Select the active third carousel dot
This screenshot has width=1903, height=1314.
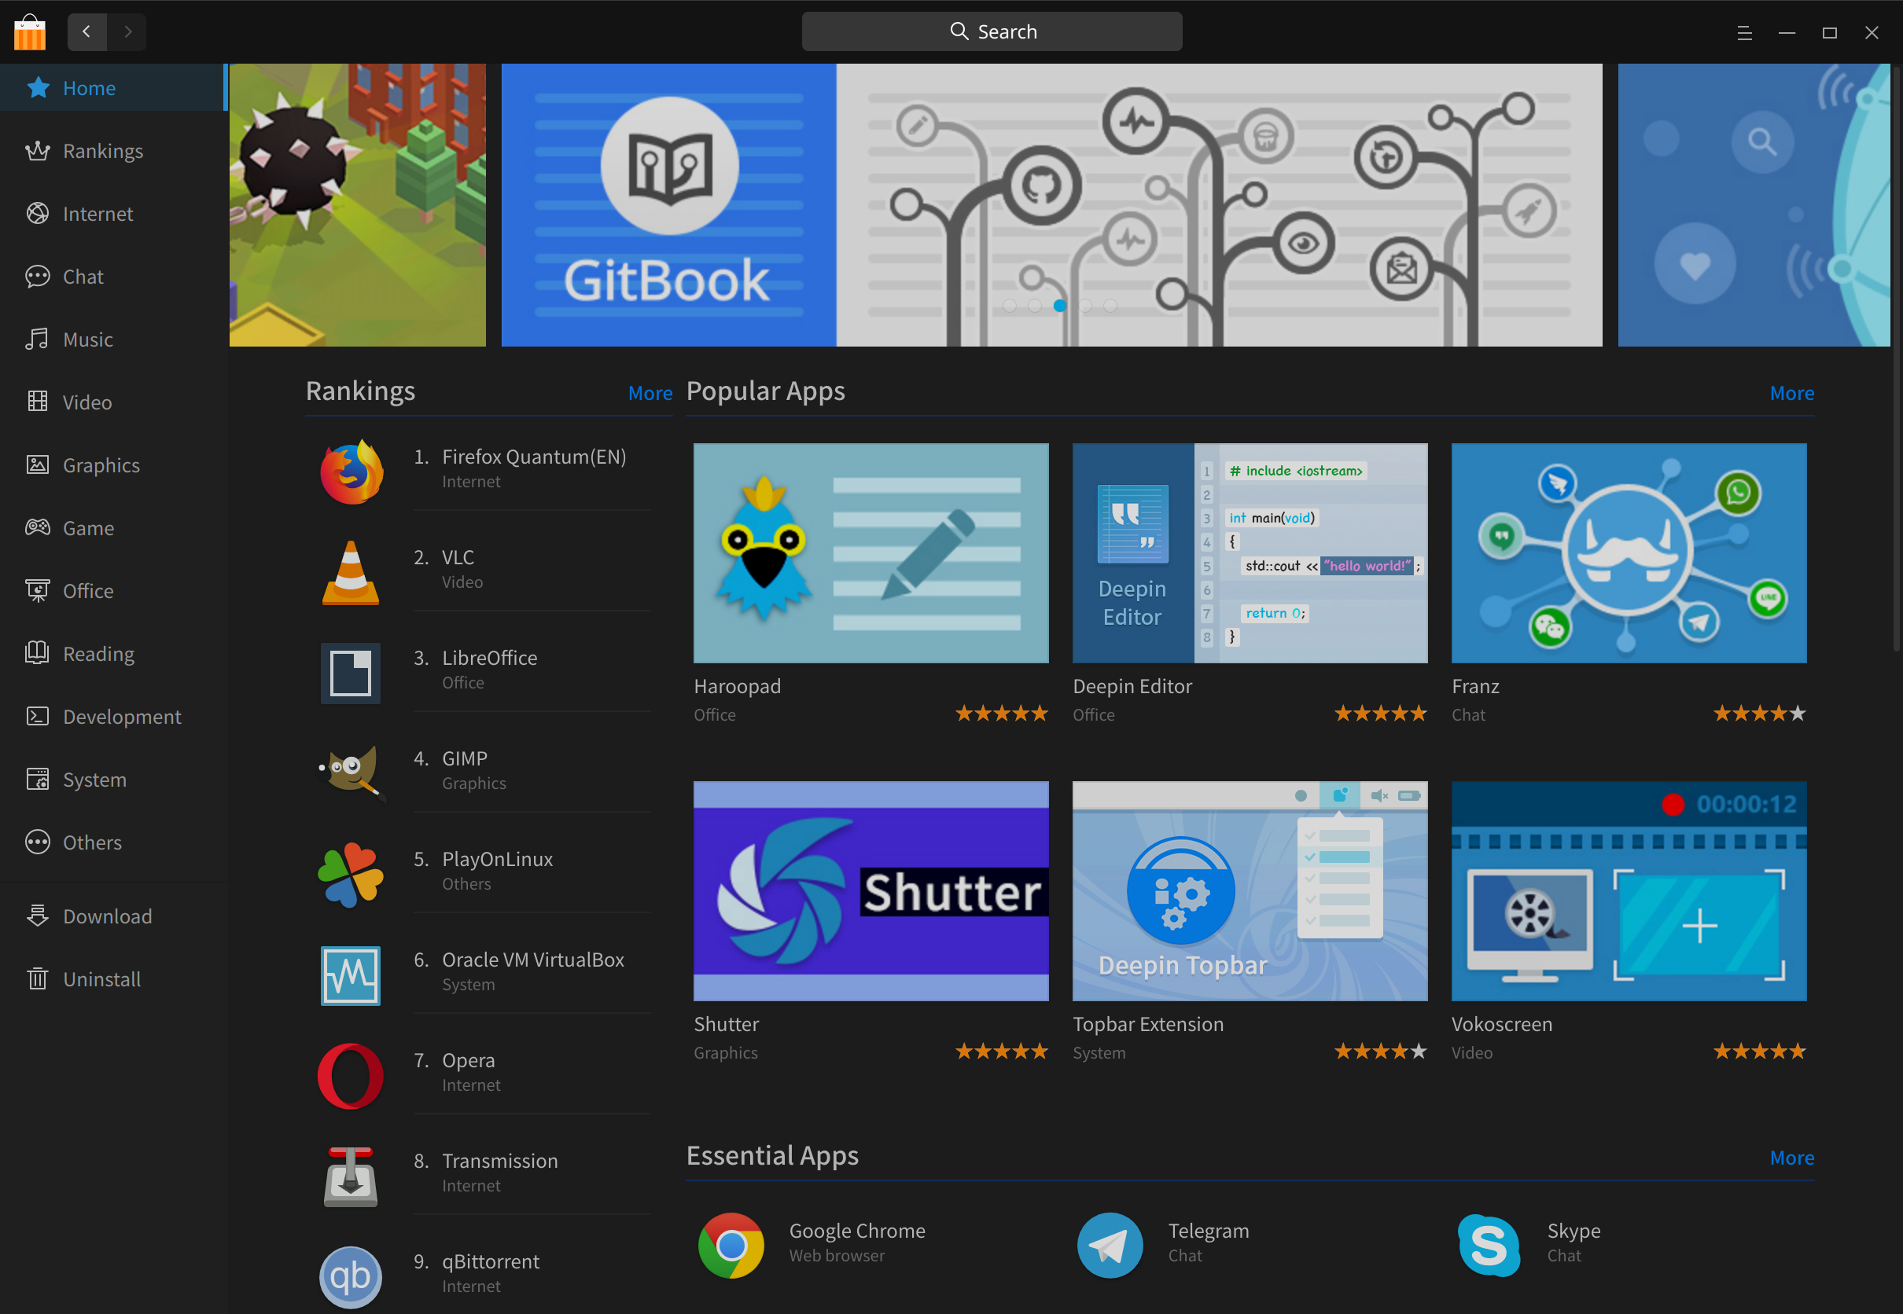click(1060, 306)
